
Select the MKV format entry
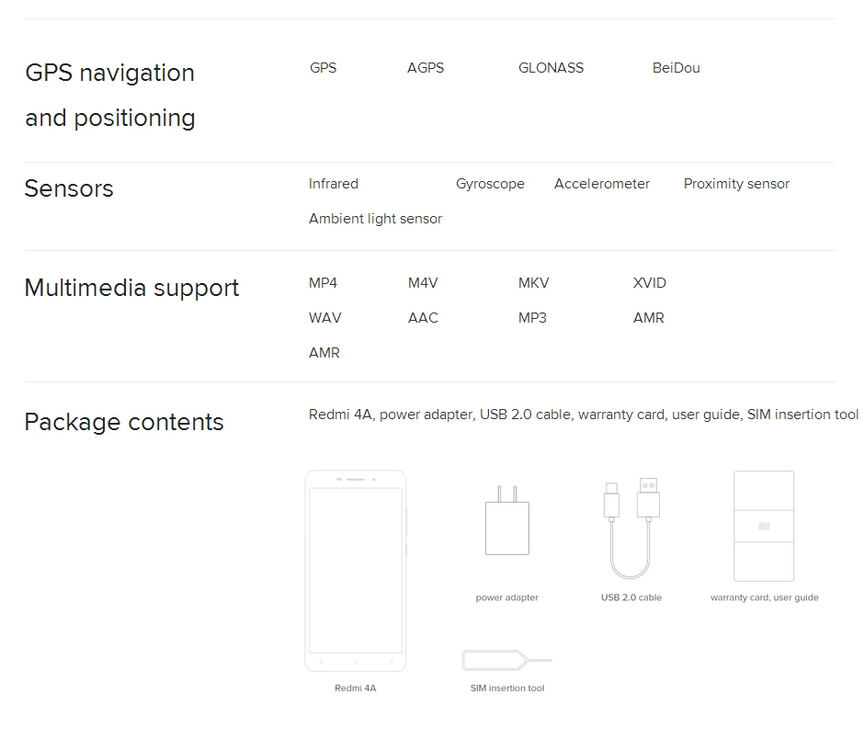(533, 283)
